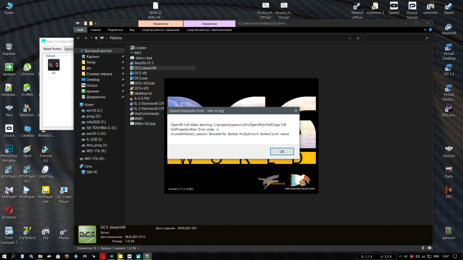Click the Windows Start button
Viewport: 463px width, 260px height.
point(4,256)
